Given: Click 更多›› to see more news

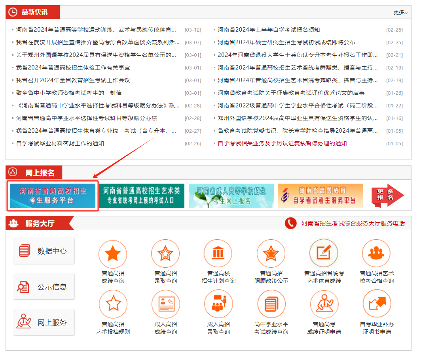Looking at the screenshot, I should click(x=400, y=13).
